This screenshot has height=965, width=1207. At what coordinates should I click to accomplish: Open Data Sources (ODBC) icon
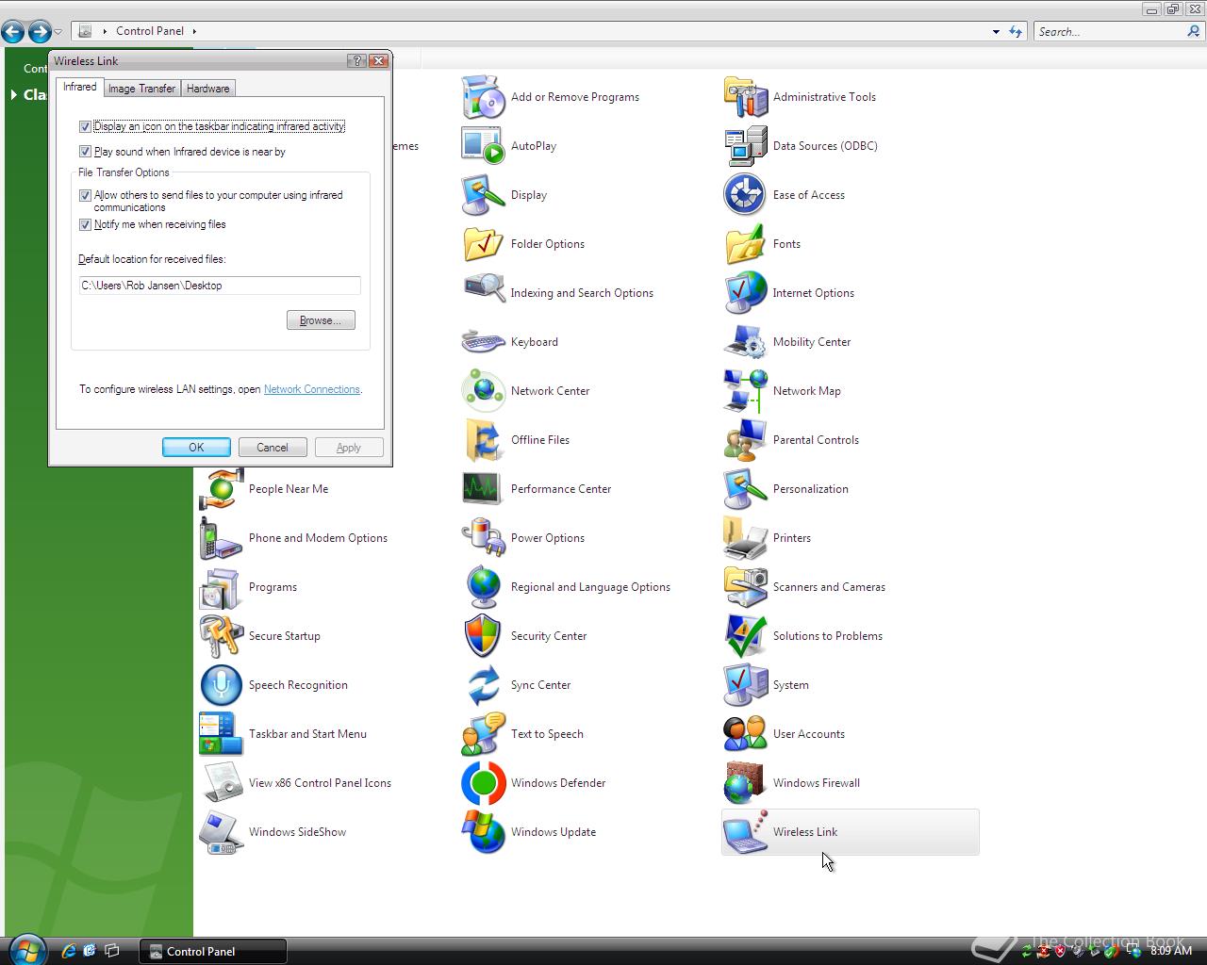tap(746, 146)
